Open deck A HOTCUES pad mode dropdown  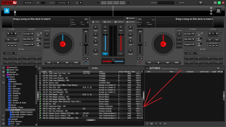10,53
